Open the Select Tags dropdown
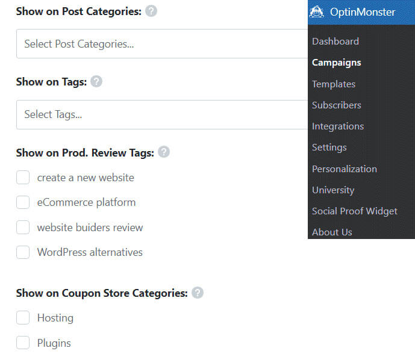 pos(162,114)
